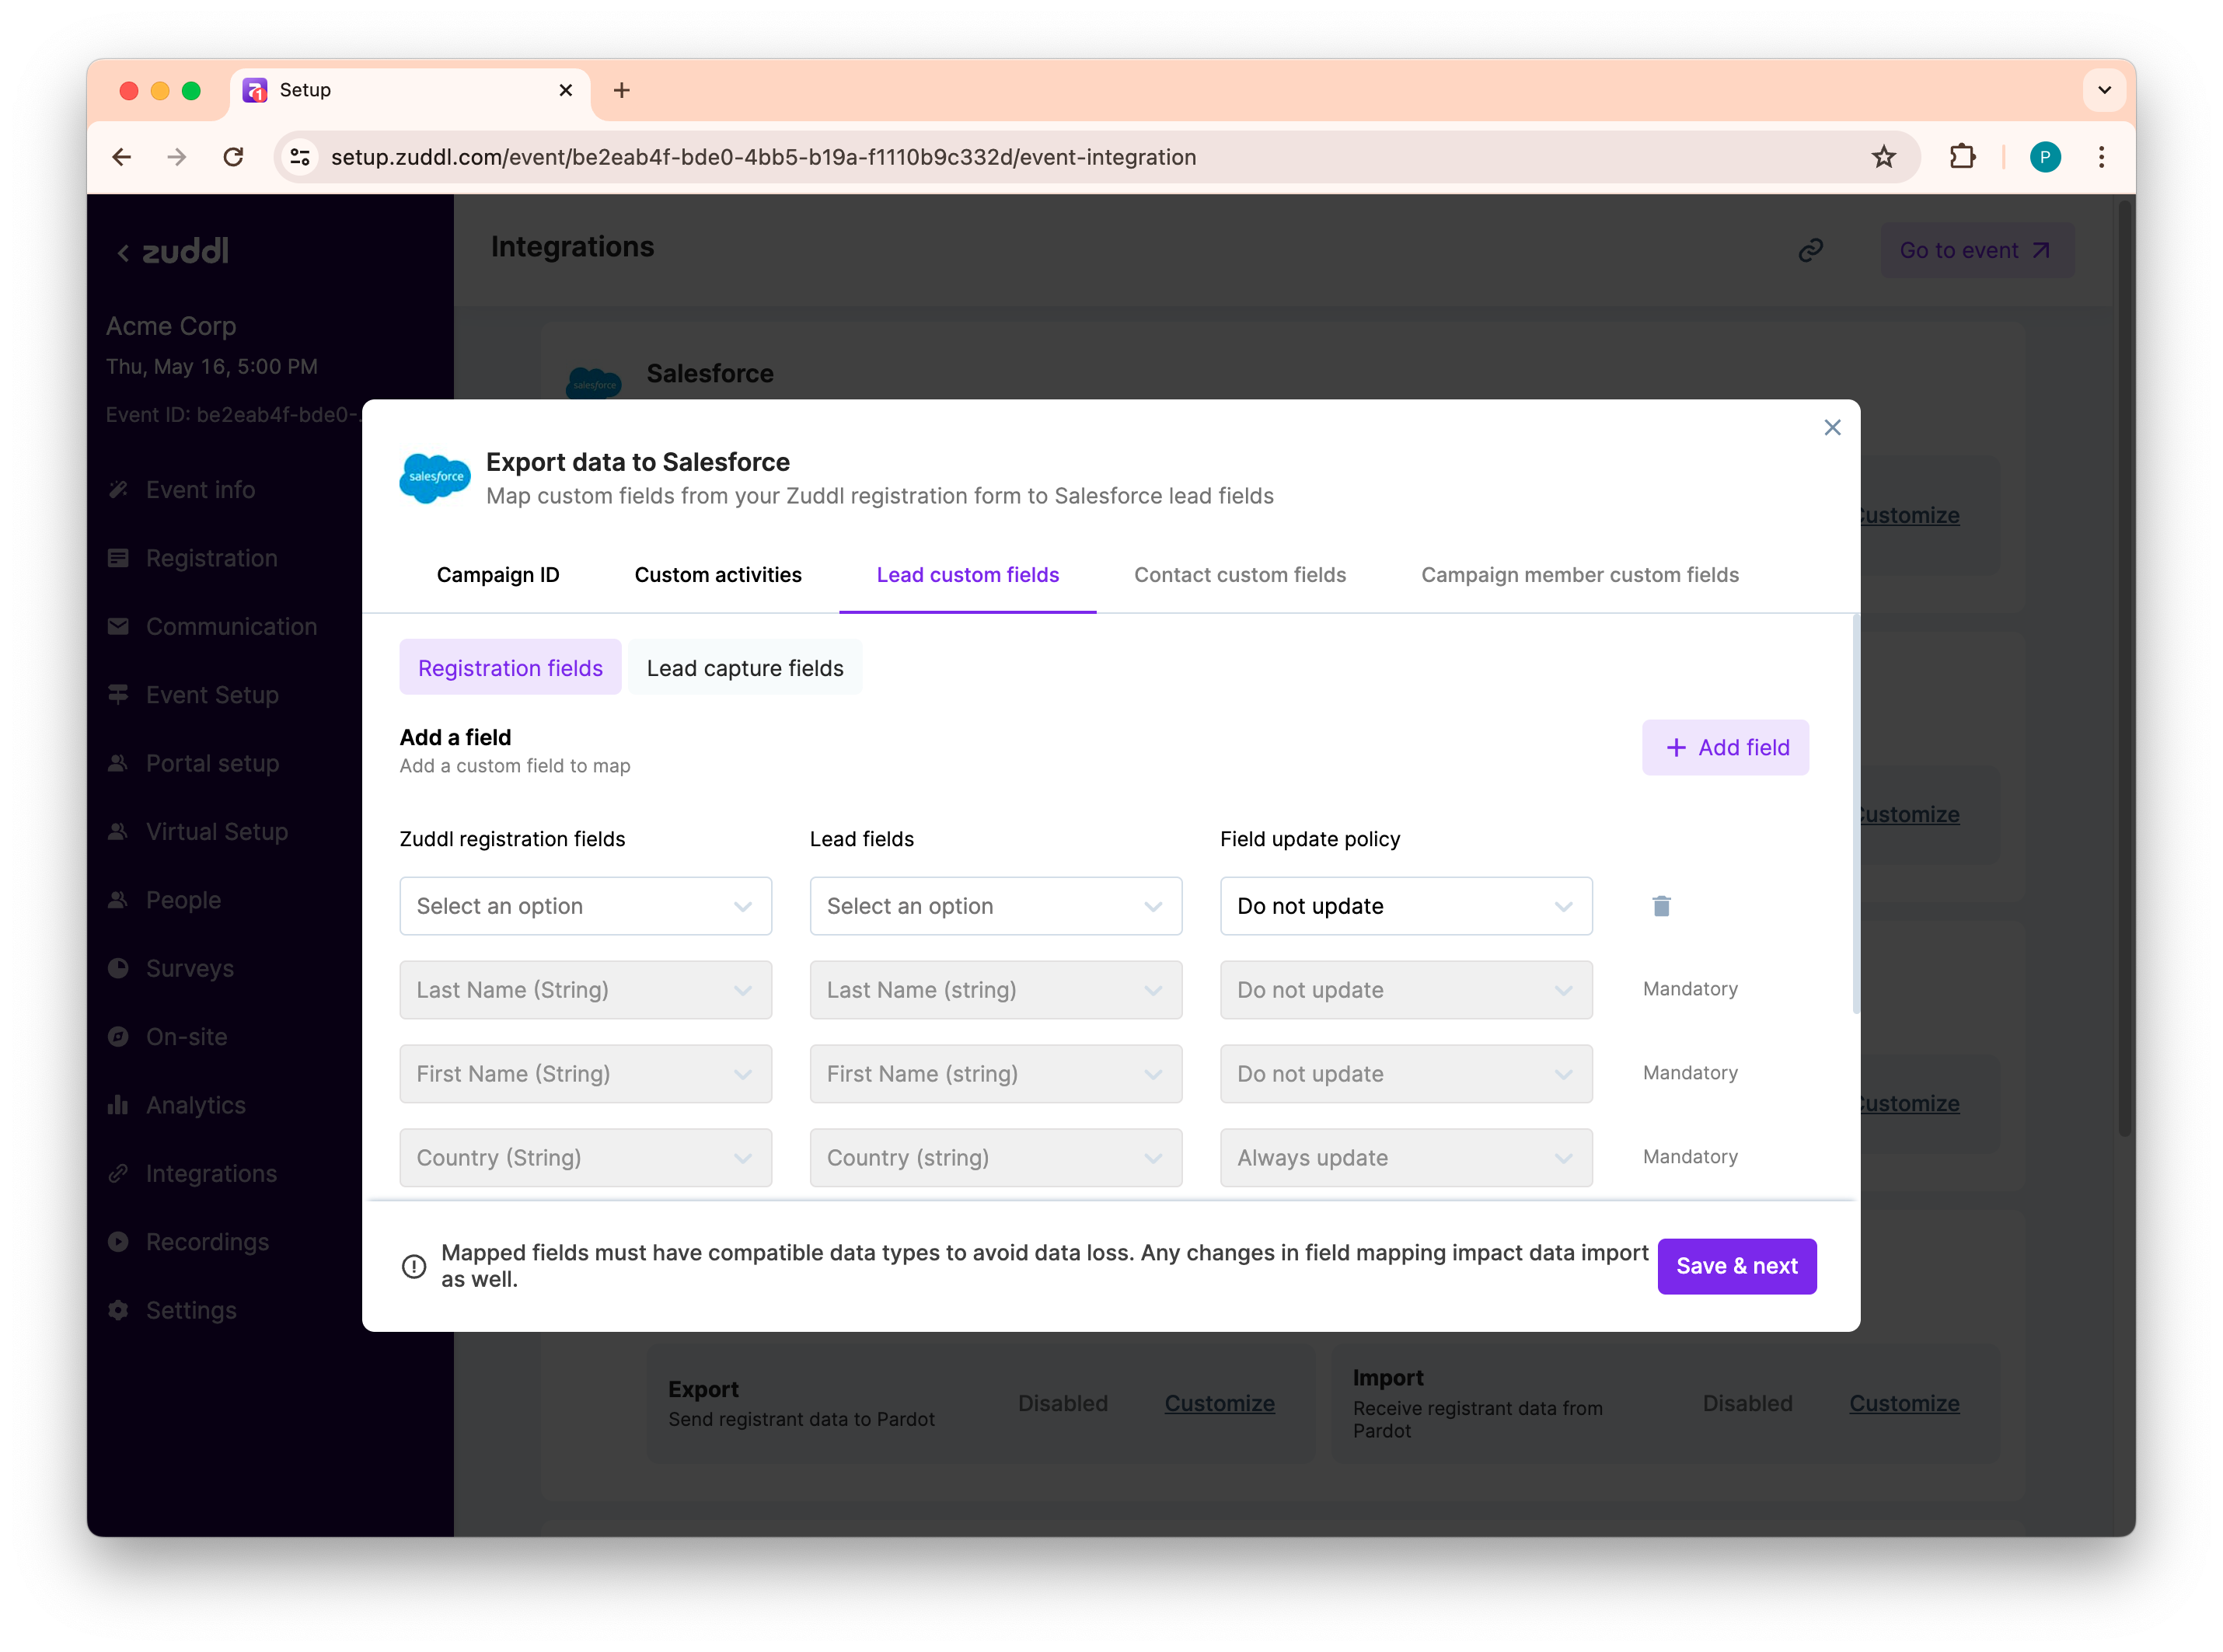The height and width of the screenshot is (1652, 2223).
Task: Expand the Zuddl registration fields Select an option dropdown
Action: 585,906
